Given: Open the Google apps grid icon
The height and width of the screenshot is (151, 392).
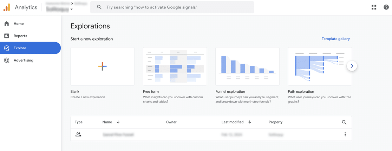Looking at the screenshot, I should click(374, 7).
